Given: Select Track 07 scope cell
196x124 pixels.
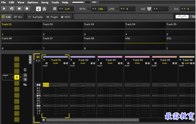Looking at the screenshot, I should coord(63,43).
